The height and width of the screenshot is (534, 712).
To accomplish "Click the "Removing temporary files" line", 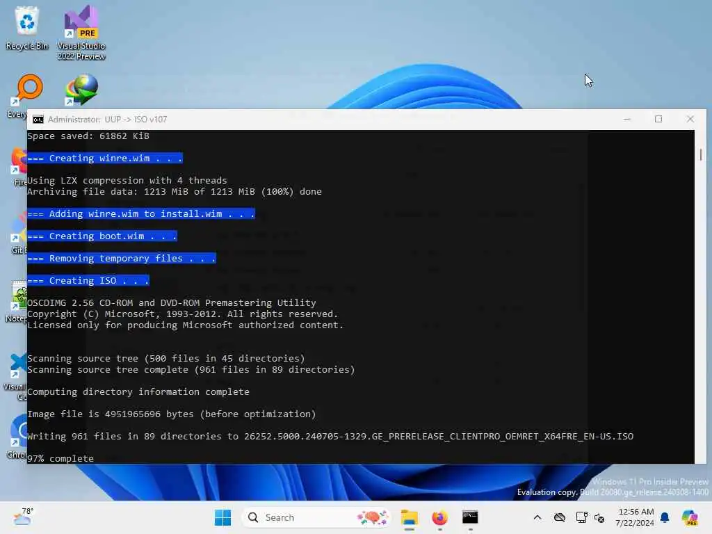I will (x=122, y=259).
